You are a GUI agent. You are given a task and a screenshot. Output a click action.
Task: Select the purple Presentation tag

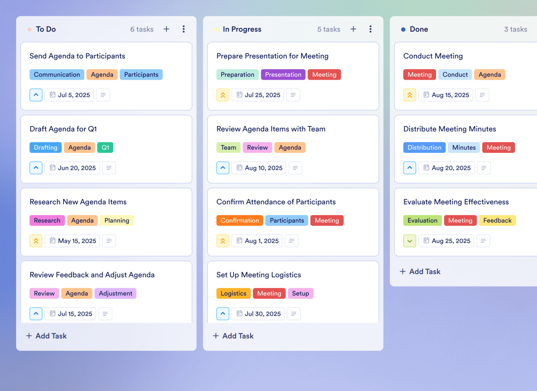pyautogui.click(x=283, y=74)
